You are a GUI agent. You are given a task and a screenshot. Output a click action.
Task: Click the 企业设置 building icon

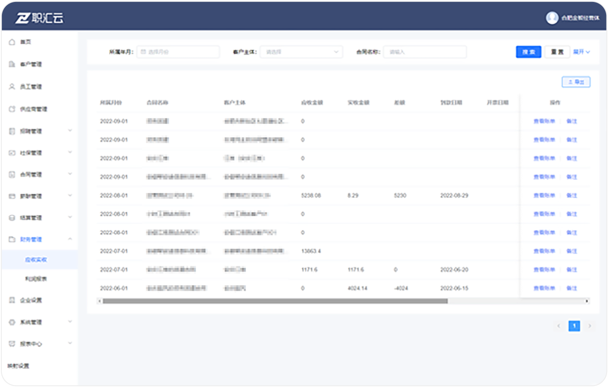[12, 300]
